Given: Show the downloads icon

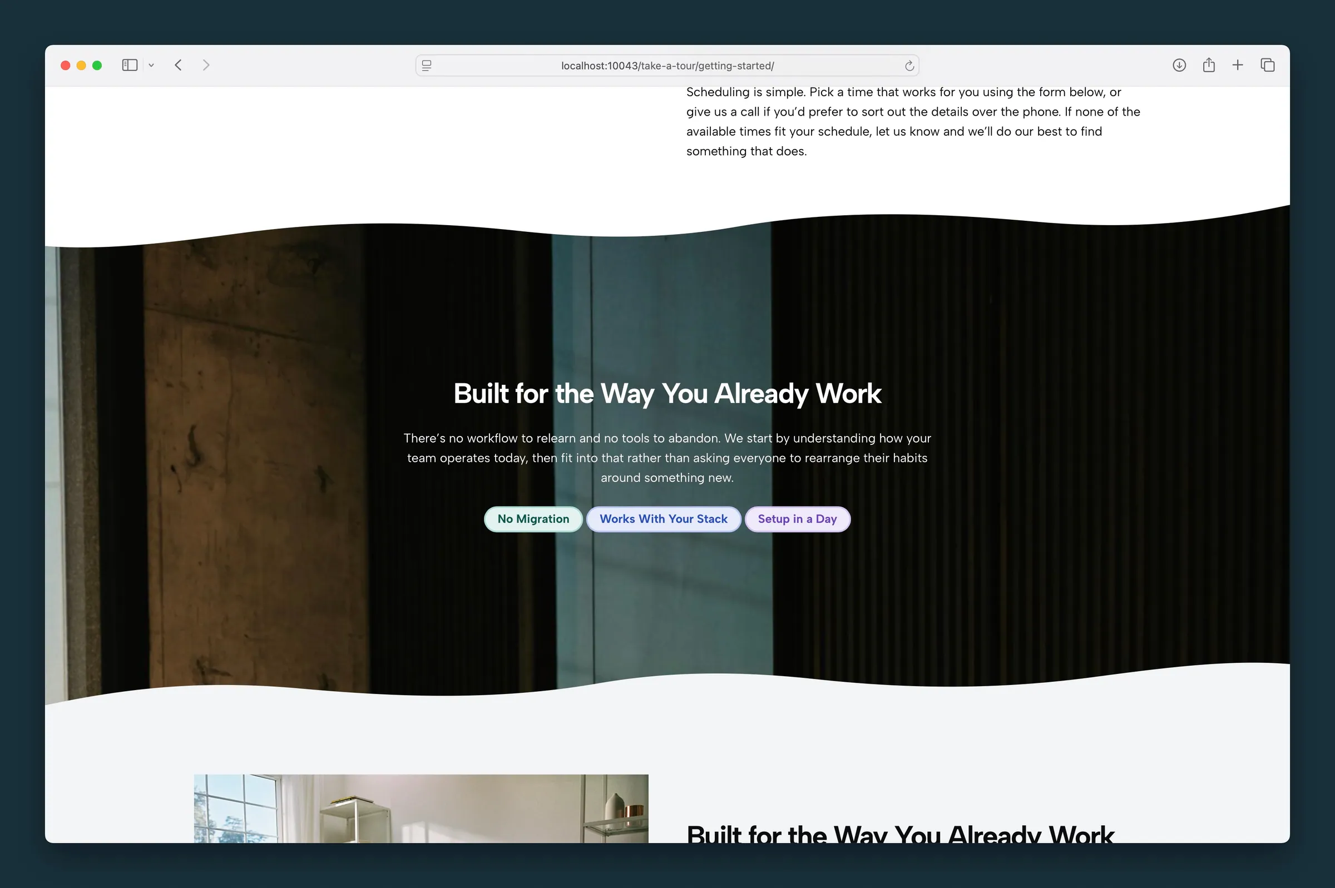Looking at the screenshot, I should coord(1179,65).
